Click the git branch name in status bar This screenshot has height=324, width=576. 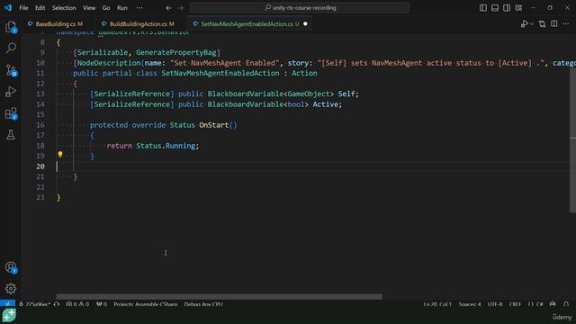pyautogui.click(x=34, y=304)
